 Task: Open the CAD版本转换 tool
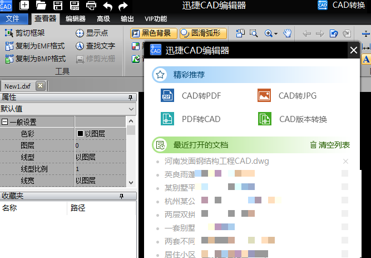click(x=293, y=119)
